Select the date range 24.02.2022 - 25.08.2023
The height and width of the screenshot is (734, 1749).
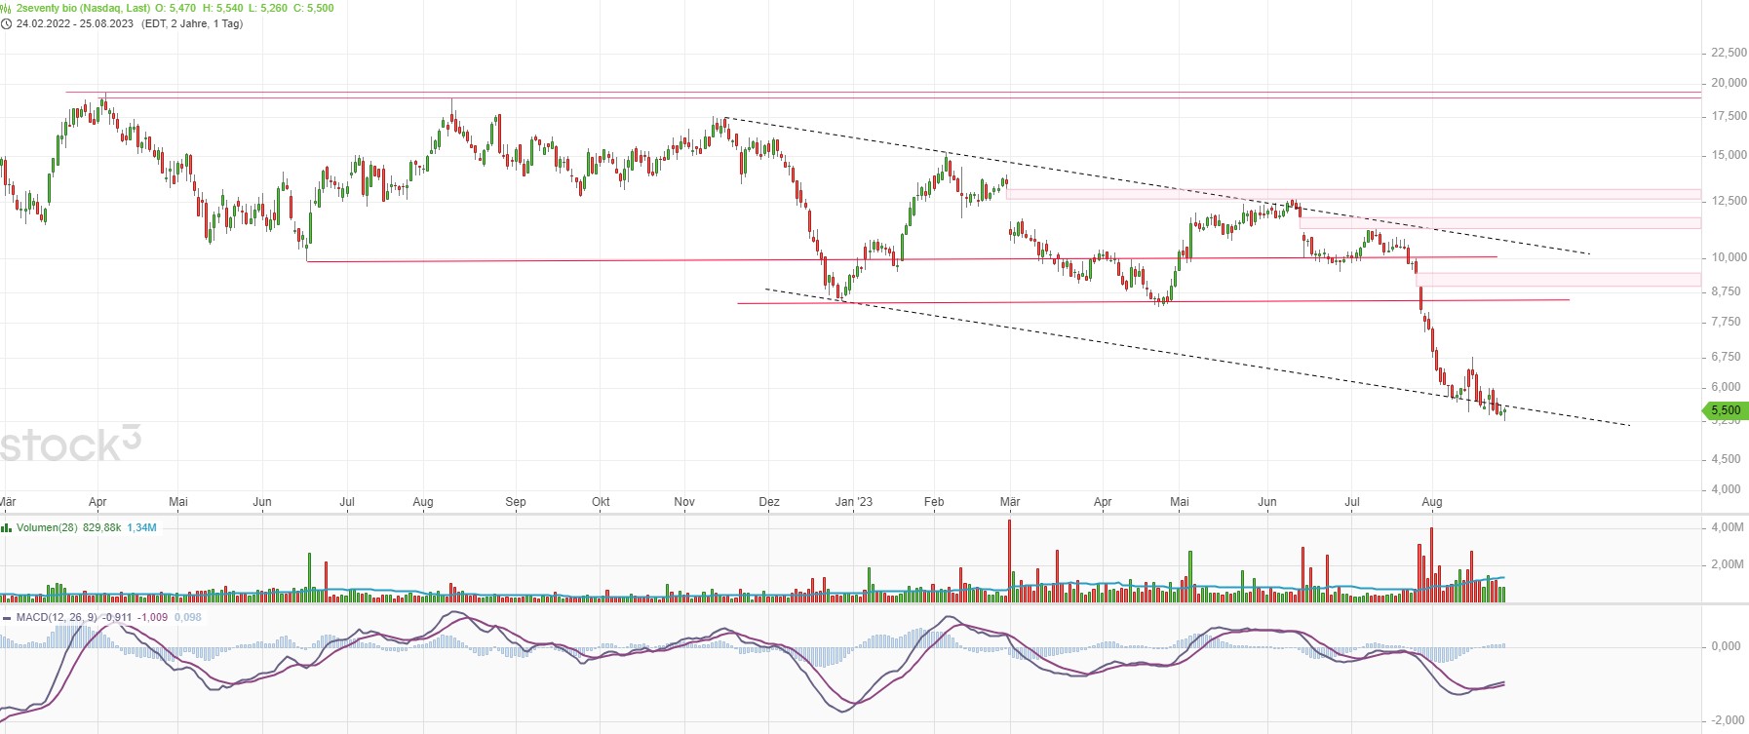pyautogui.click(x=75, y=23)
